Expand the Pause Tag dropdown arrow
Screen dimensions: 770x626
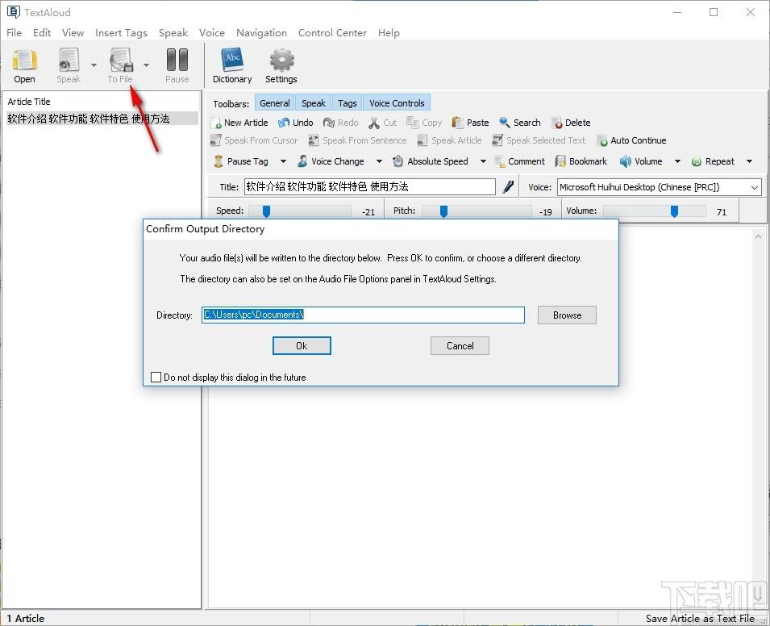283,161
